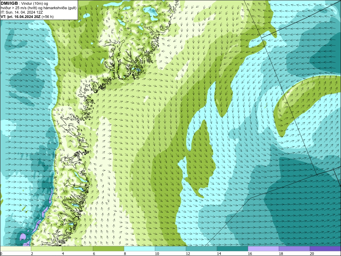The height and width of the screenshot is (256, 341).
Task: Click the legend label '4'
Action: (x=63, y=254)
